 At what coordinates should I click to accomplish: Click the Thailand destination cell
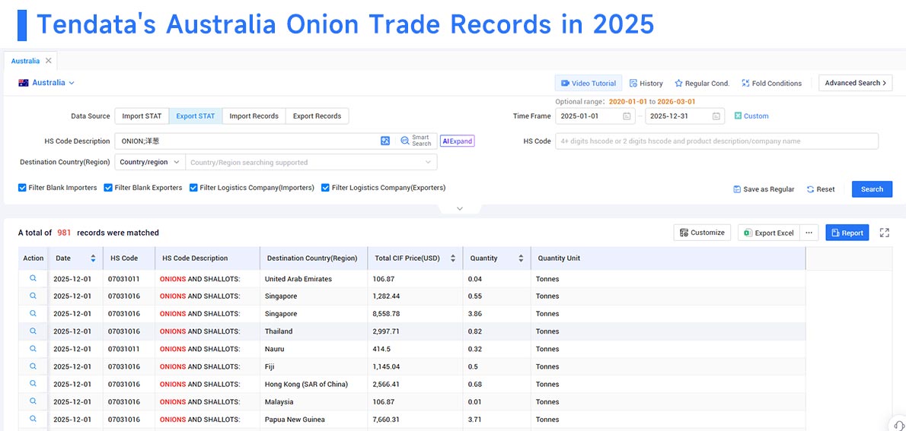click(x=314, y=331)
